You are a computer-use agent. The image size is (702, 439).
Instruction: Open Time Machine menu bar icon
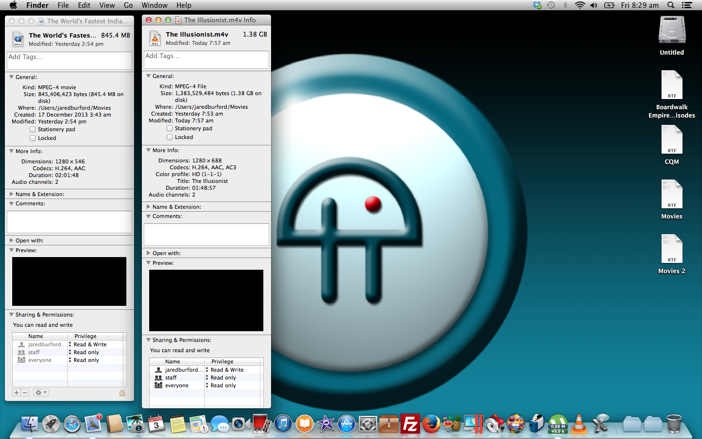pos(551,5)
